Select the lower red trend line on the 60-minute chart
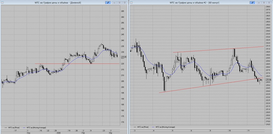273x134 pixels. click(211, 85)
